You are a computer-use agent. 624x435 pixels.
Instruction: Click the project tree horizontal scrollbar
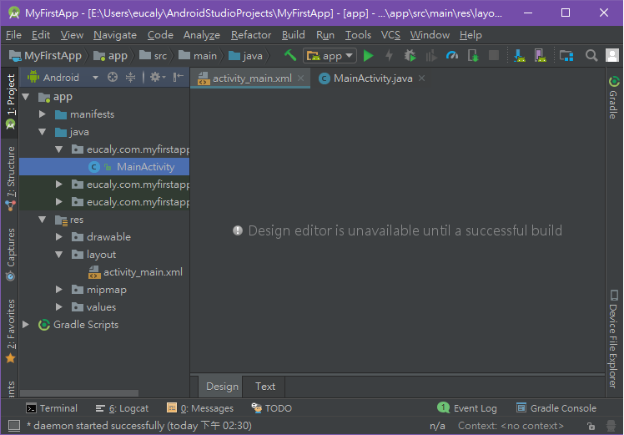point(79,393)
